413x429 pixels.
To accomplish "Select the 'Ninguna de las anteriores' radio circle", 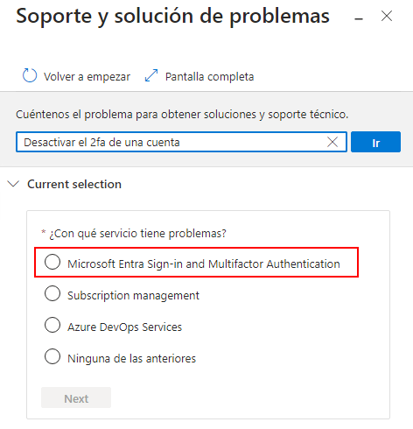I will 52,356.
